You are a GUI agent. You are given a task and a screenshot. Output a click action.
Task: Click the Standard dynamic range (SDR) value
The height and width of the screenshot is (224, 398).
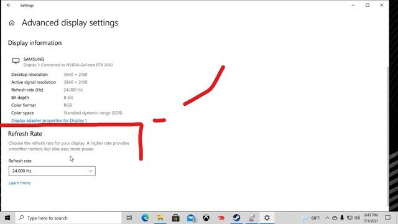point(93,113)
